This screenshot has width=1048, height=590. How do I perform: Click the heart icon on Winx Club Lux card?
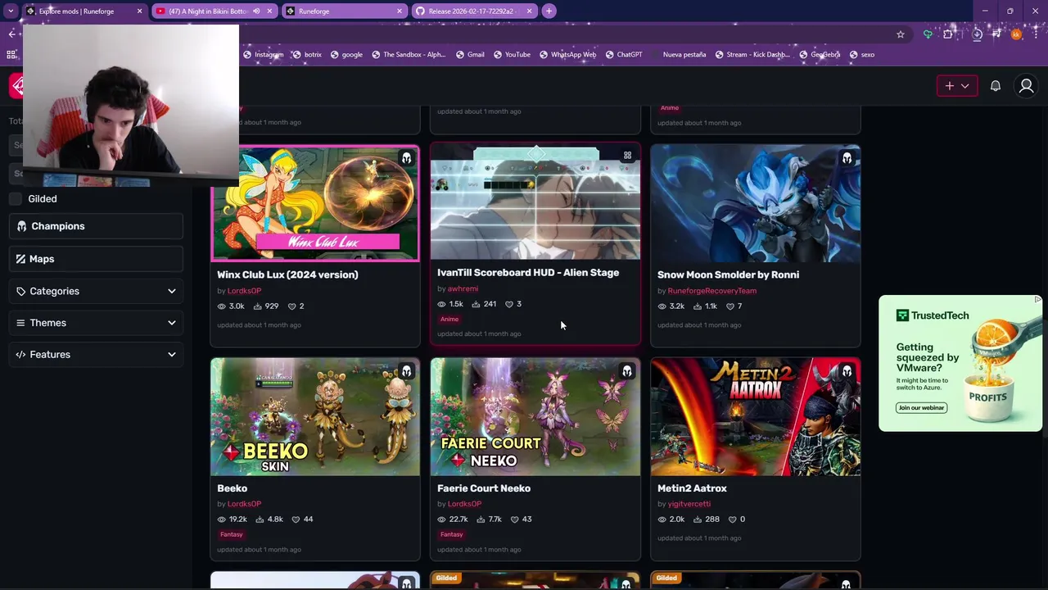291,306
